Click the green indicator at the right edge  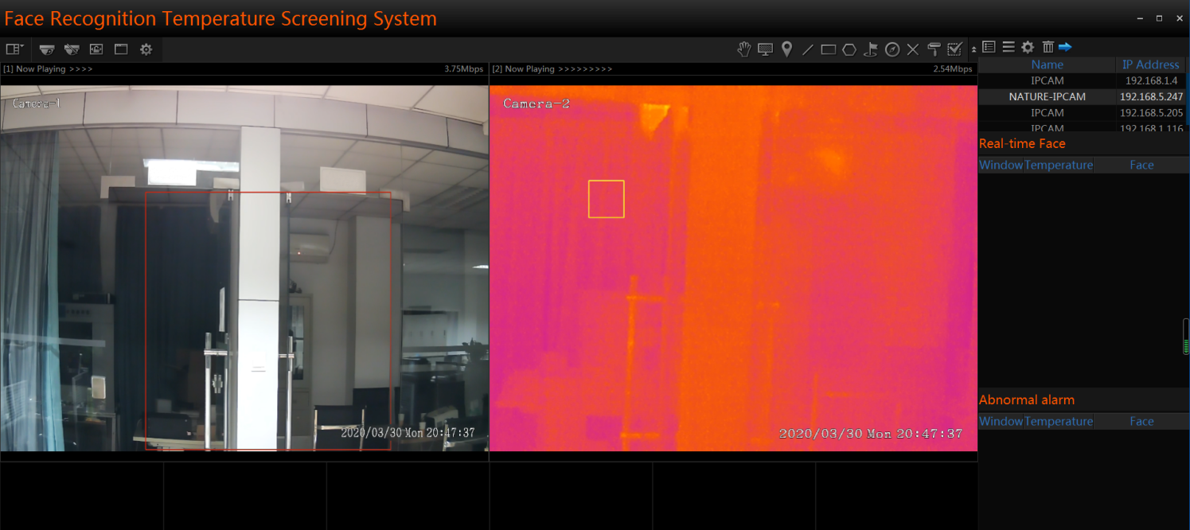click(x=1186, y=337)
